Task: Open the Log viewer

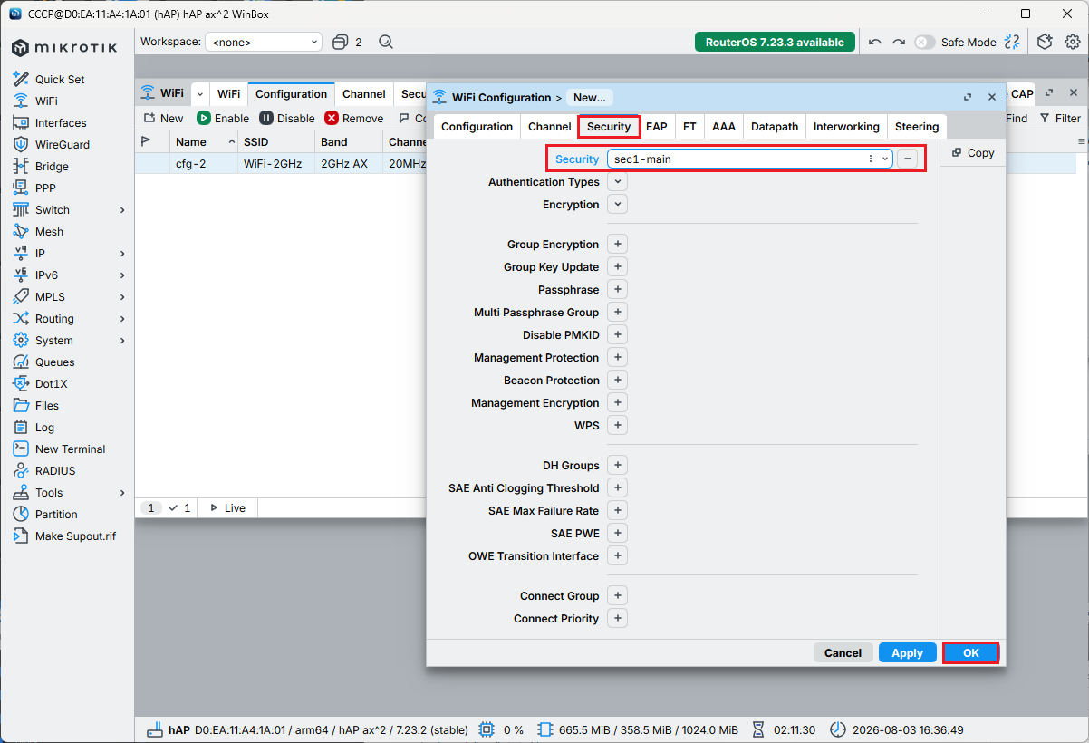Action: pyautogui.click(x=44, y=427)
